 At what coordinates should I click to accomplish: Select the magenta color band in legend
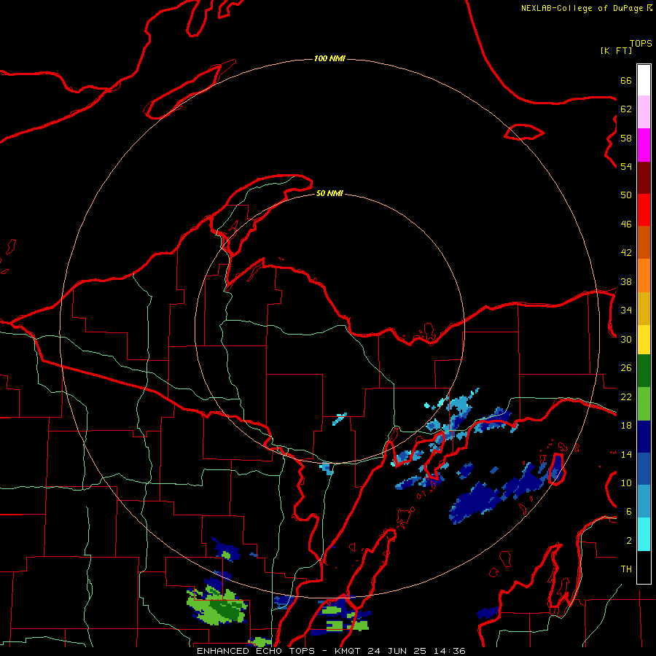tap(644, 145)
